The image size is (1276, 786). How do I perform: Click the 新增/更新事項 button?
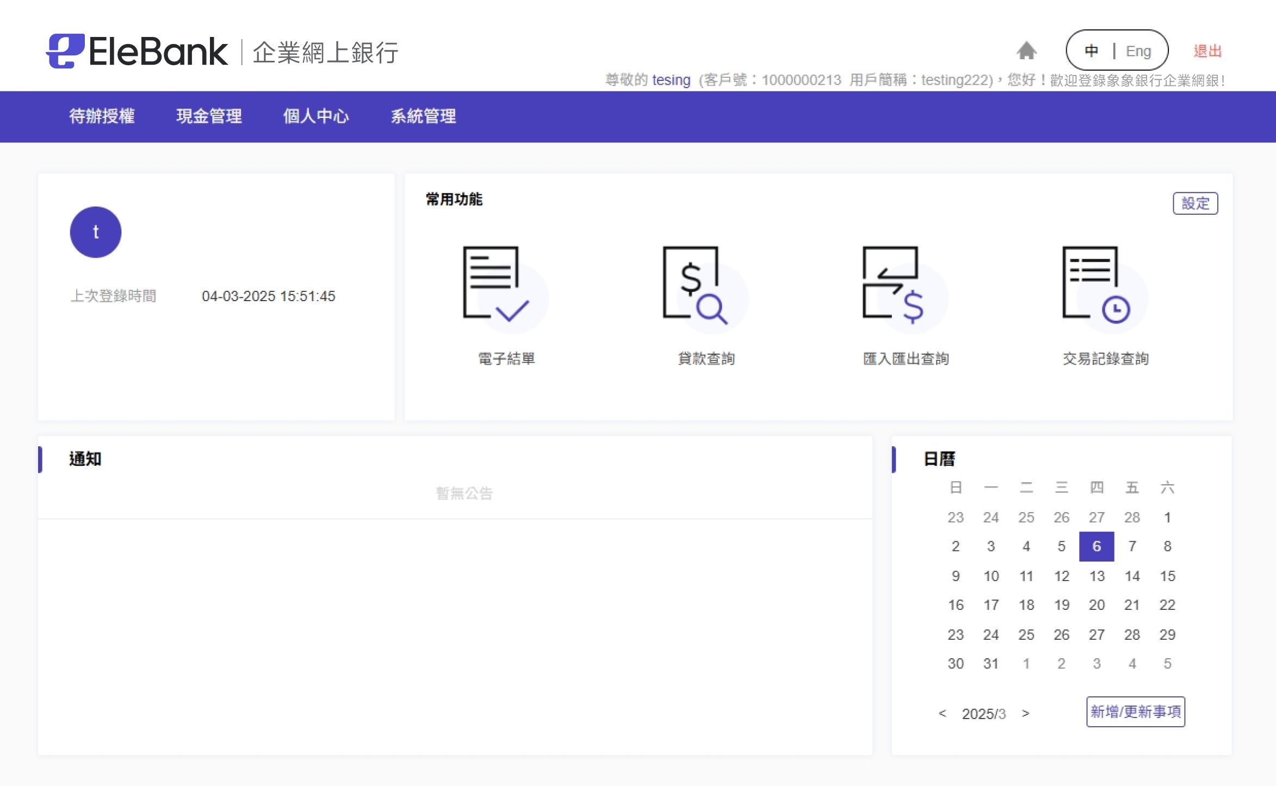[1135, 712]
